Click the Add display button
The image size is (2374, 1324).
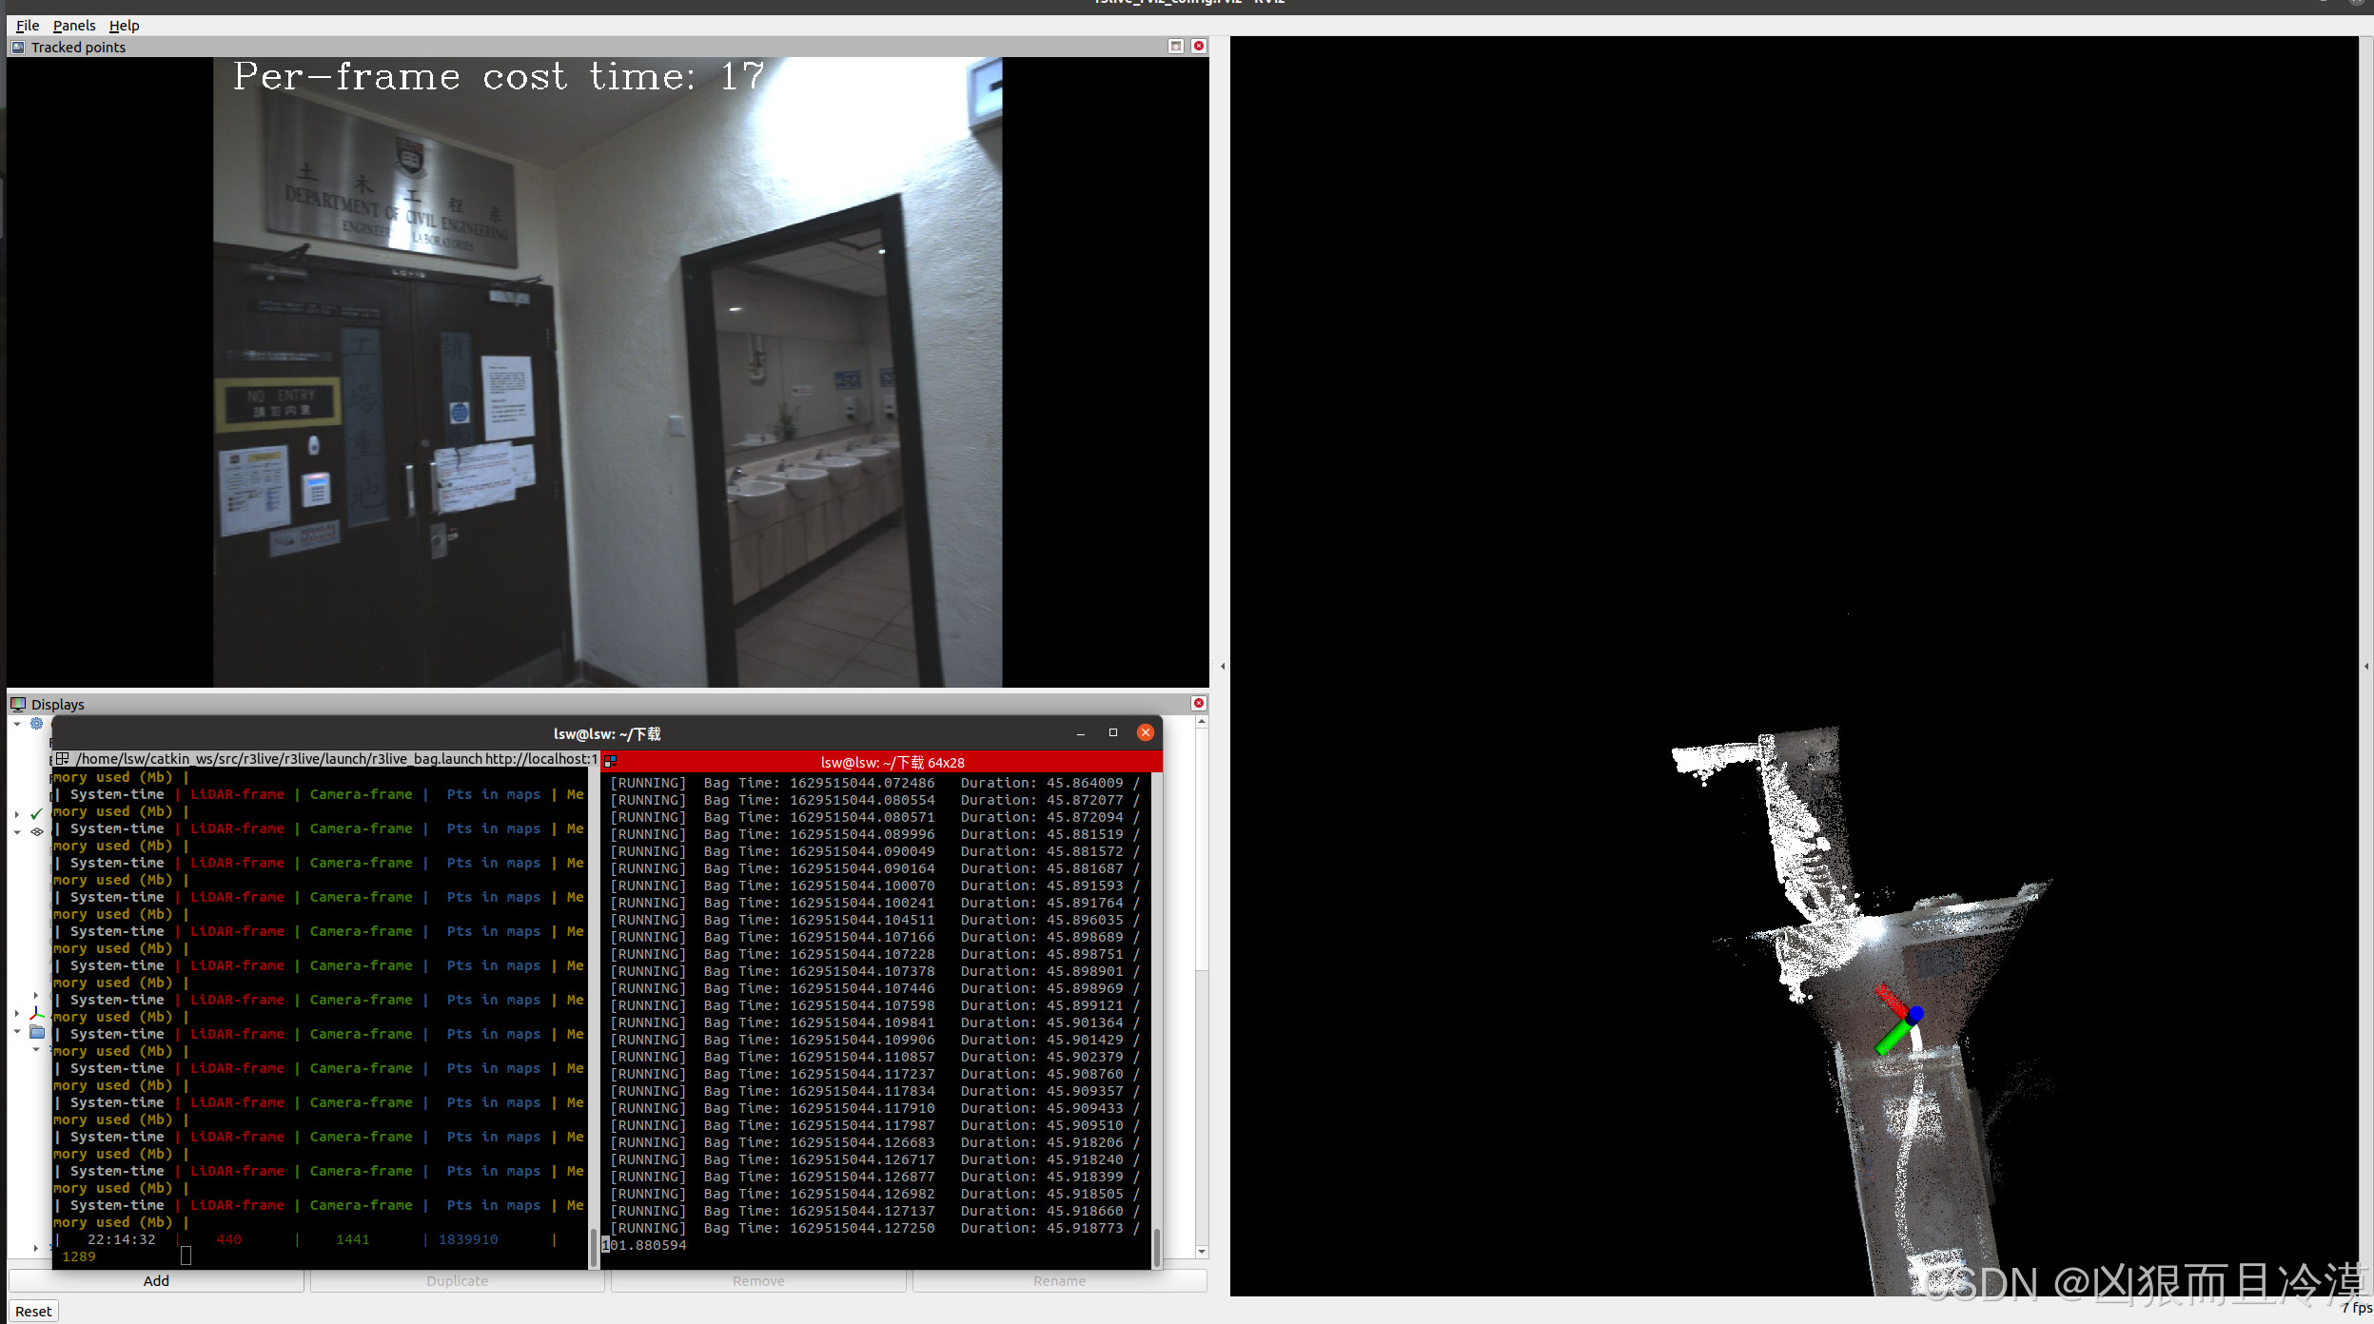tap(156, 1281)
